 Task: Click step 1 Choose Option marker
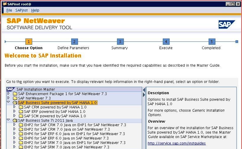click(x=29, y=42)
